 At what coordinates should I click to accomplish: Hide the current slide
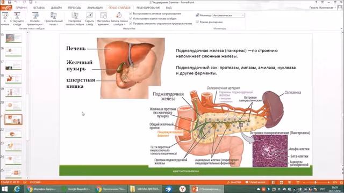90,19
